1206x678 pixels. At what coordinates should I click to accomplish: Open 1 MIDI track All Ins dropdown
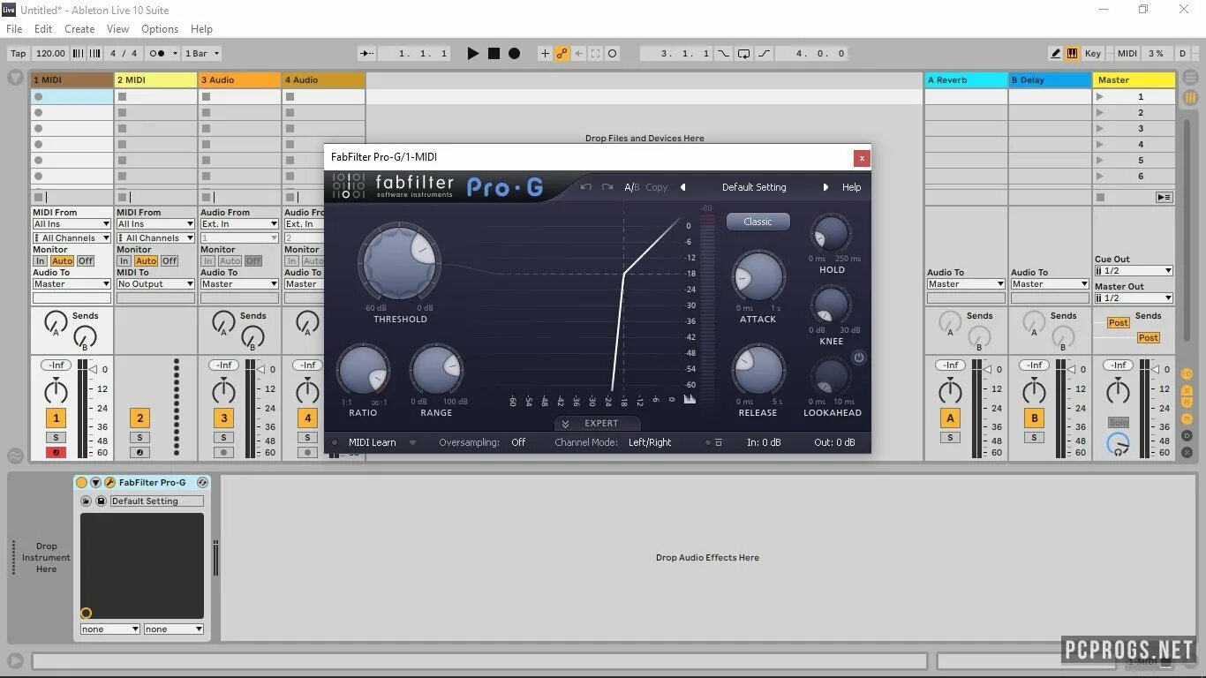tap(72, 224)
